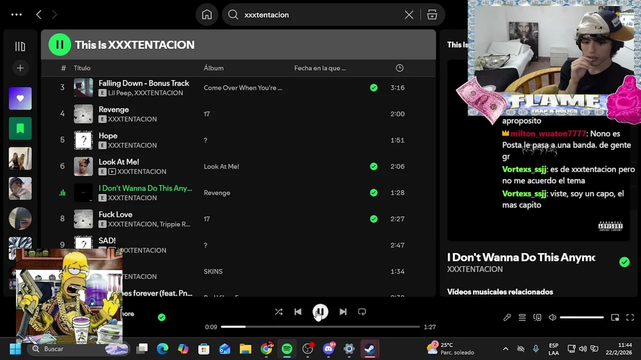Toggle saved checkmark in now-playing side panel
This screenshot has width=641, height=360.
pos(624,262)
